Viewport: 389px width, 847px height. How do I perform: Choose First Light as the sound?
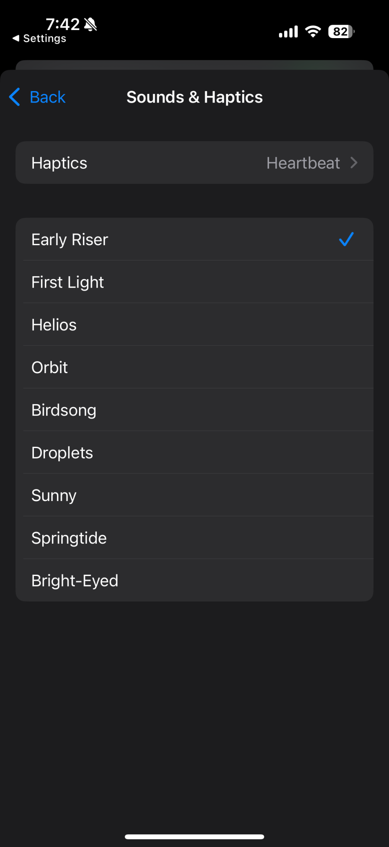click(68, 282)
